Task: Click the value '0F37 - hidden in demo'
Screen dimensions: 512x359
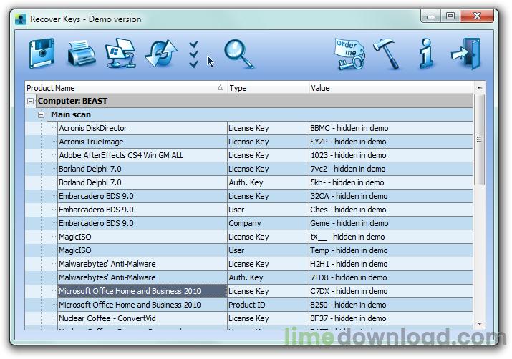Action: click(x=348, y=318)
